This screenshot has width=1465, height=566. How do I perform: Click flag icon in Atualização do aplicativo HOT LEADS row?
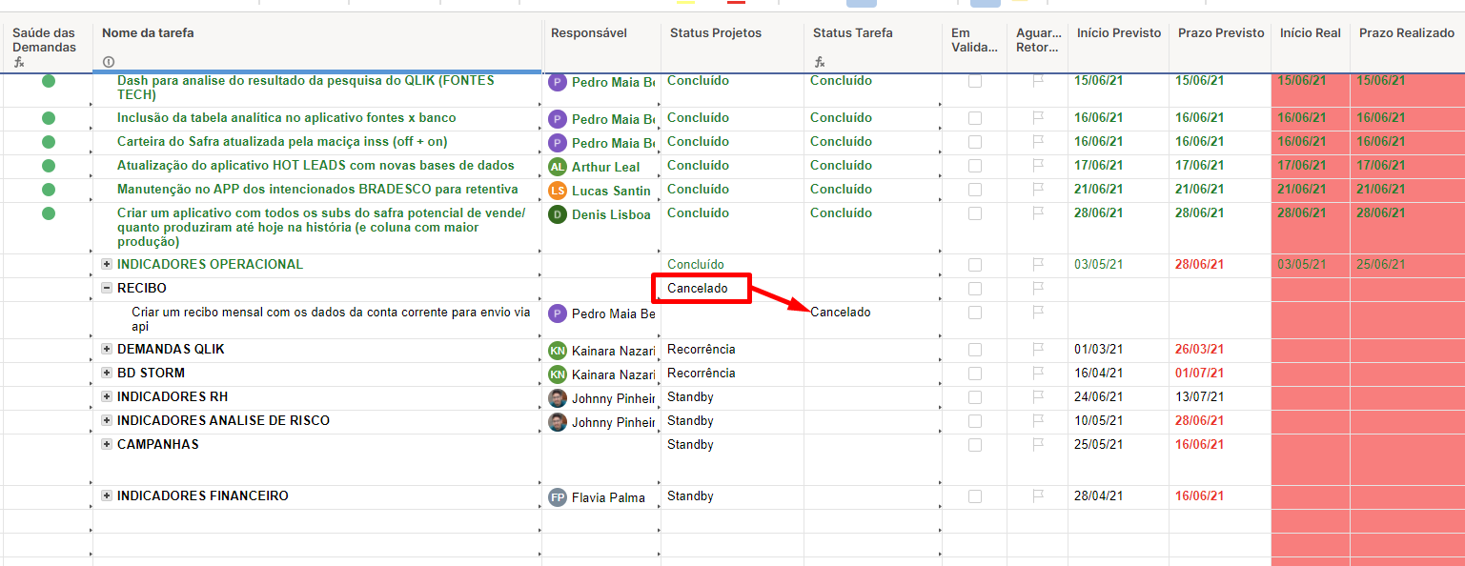click(x=1038, y=166)
